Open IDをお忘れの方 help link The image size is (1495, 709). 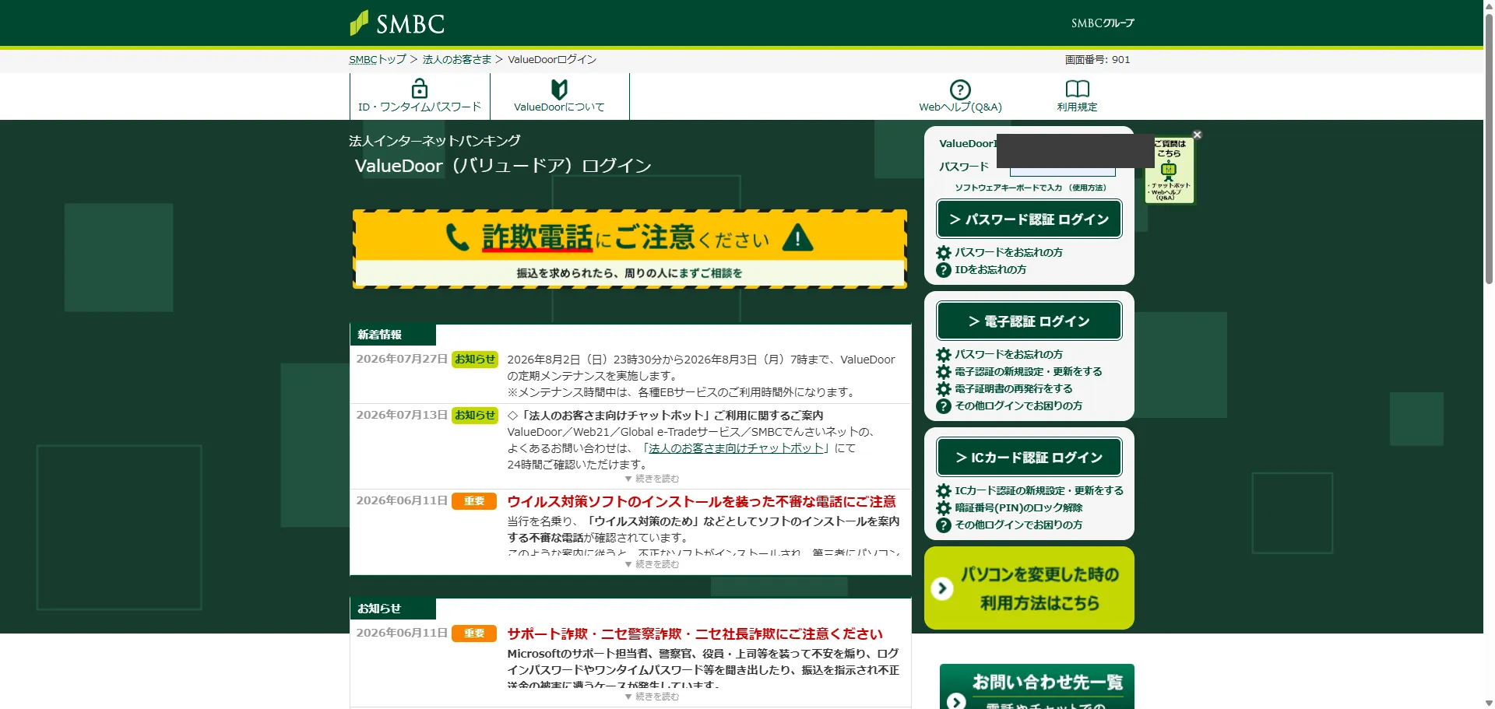(x=990, y=270)
